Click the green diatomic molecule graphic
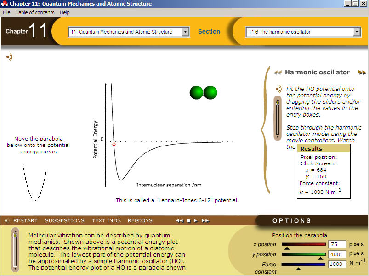369x276 pixels. 203,93
